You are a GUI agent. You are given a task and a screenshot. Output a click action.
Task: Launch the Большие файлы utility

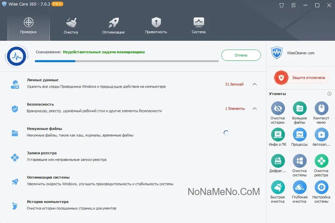pos(299,109)
